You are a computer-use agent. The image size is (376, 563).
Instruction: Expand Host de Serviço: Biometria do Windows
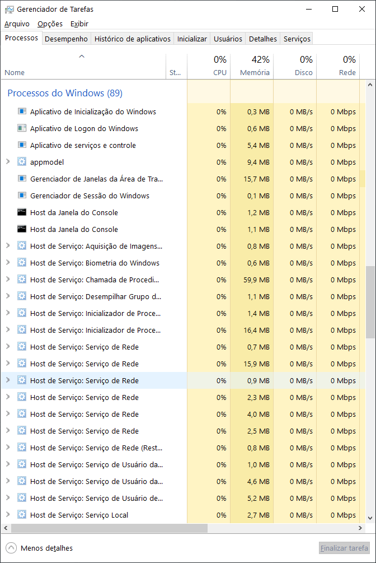click(x=8, y=263)
